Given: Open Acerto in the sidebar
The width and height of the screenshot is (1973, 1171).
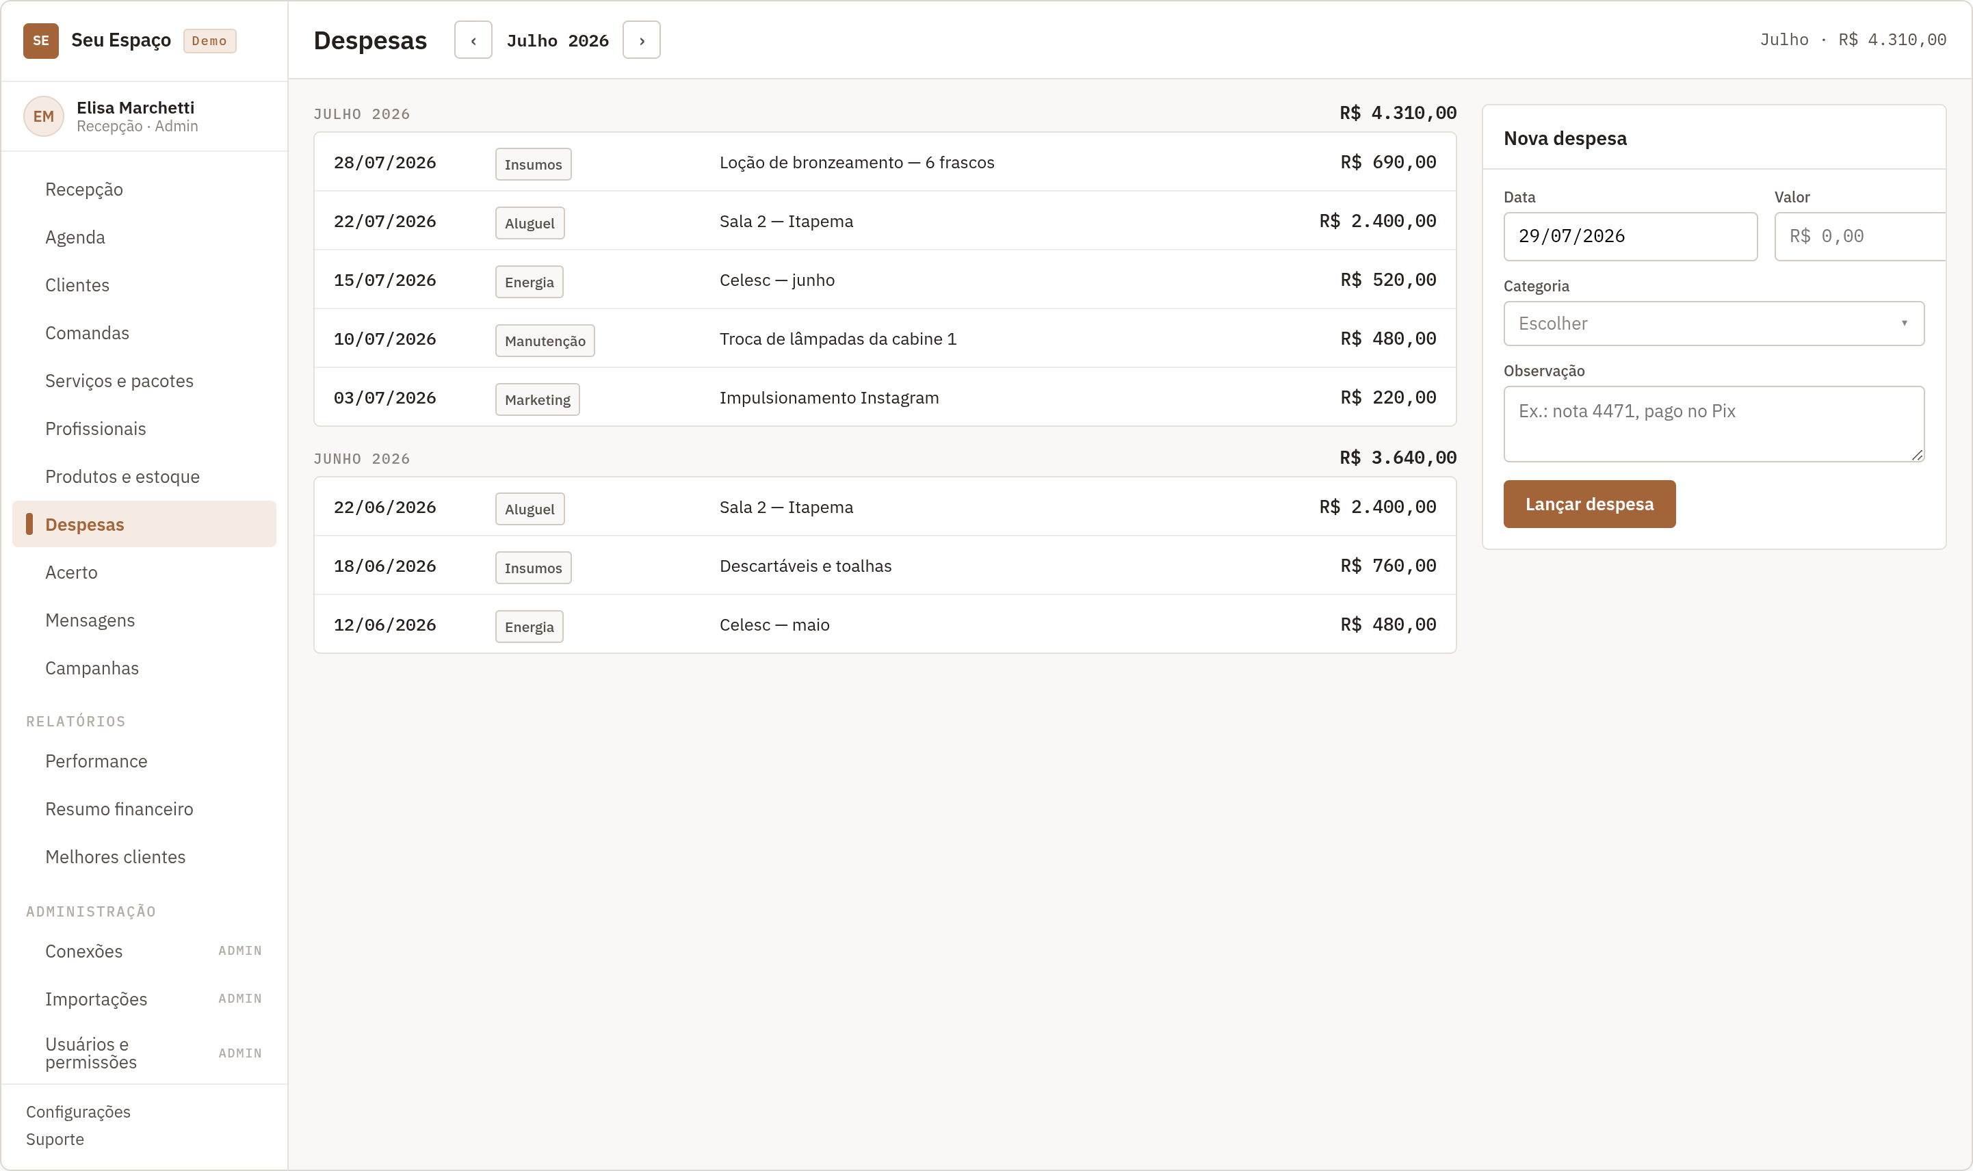Looking at the screenshot, I should [144, 572].
